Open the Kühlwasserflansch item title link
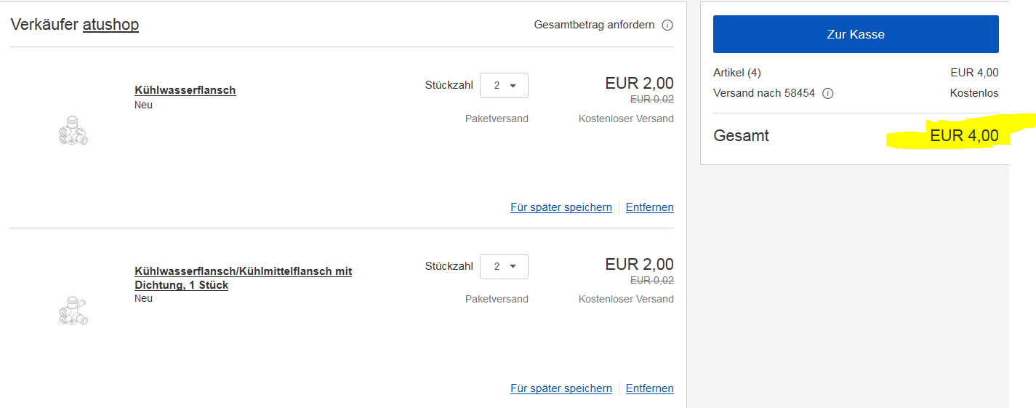This screenshot has height=408, width=1036. point(185,90)
